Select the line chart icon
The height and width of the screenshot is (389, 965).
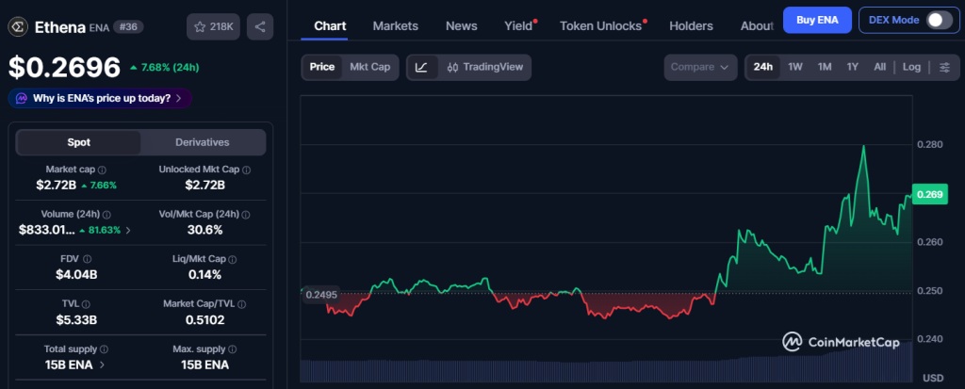421,67
